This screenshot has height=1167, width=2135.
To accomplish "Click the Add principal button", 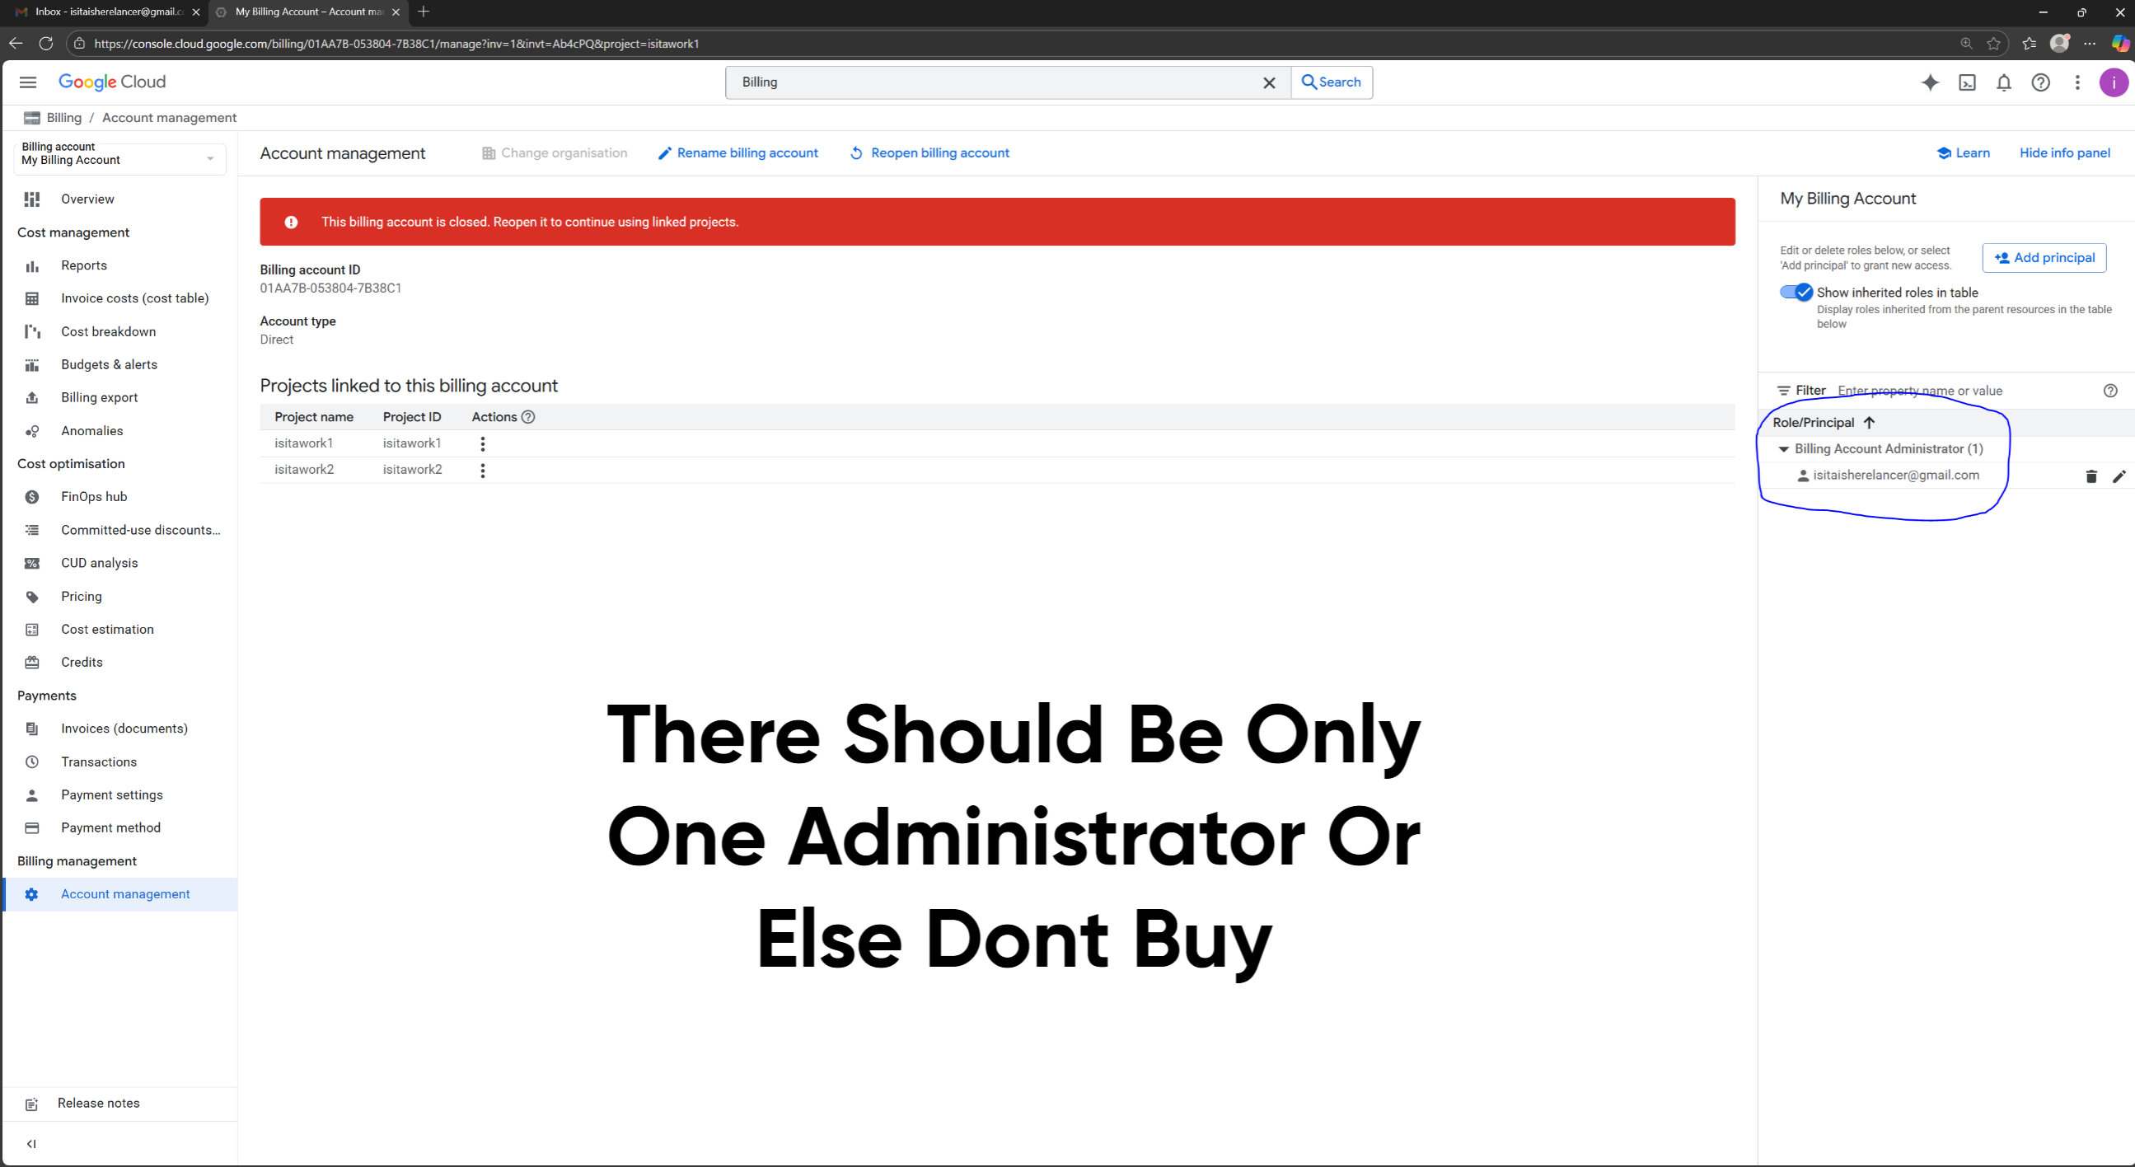I will (x=2044, y=258).
